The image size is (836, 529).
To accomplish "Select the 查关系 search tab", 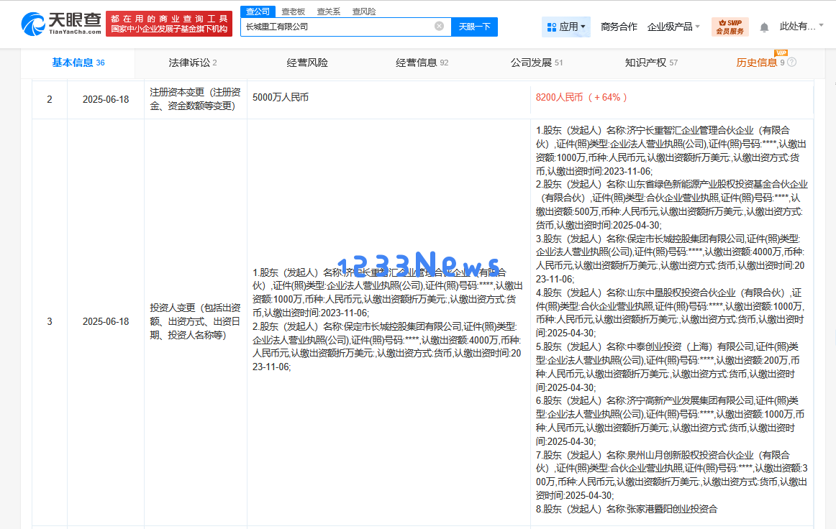I will point(328,11).
